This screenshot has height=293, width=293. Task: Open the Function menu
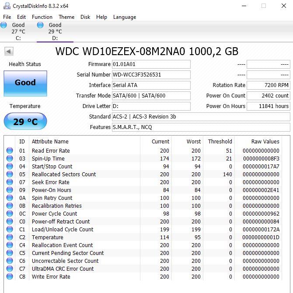point(42,17)
